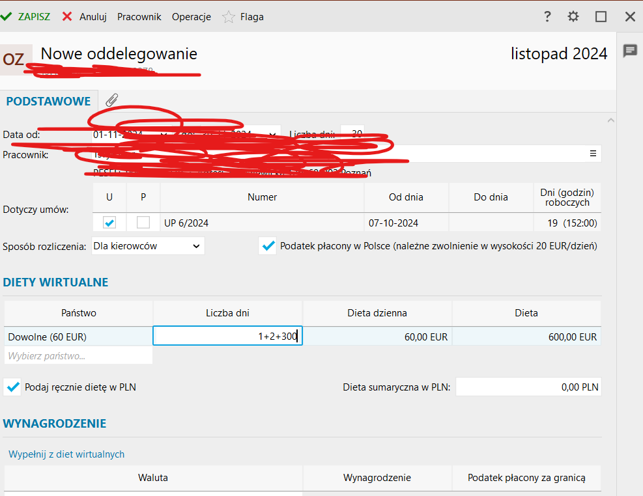Click the Wypełnij z diet wirtualnych link
The height and width of the screenshot is (496, 643).
click(x=66, y=454)
